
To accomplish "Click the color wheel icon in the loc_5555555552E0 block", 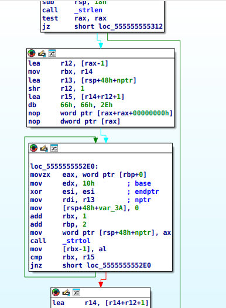I will [33, 148].
